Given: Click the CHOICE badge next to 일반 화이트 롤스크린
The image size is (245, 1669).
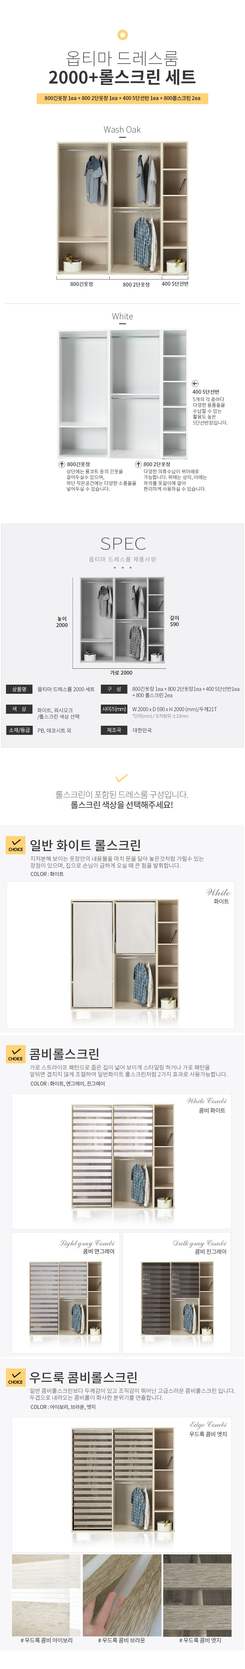Looking at the screenshot, I should [x=16, y=845].
